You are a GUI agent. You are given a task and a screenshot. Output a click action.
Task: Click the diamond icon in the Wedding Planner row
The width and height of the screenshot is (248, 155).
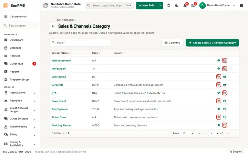(x=219, y=125)
